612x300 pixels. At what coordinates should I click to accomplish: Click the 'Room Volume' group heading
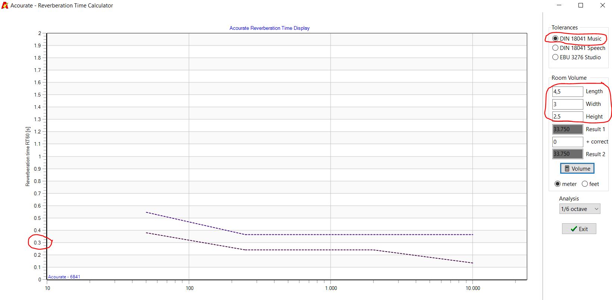click(x=569, y=78)
